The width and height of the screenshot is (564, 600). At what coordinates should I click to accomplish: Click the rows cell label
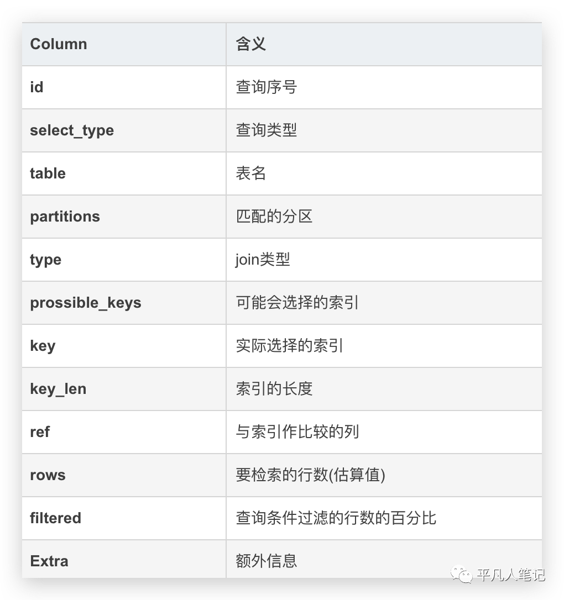[48, 475]
